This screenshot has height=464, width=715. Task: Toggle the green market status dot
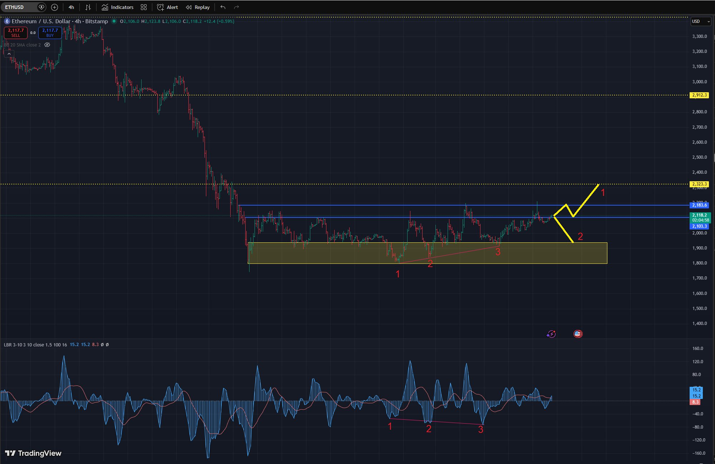tap(114, 21)
